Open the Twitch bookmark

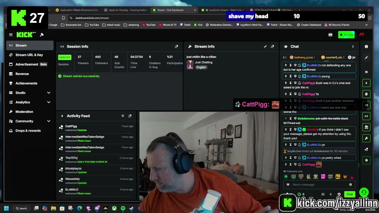pyautogui.click(x=185, y=25)
